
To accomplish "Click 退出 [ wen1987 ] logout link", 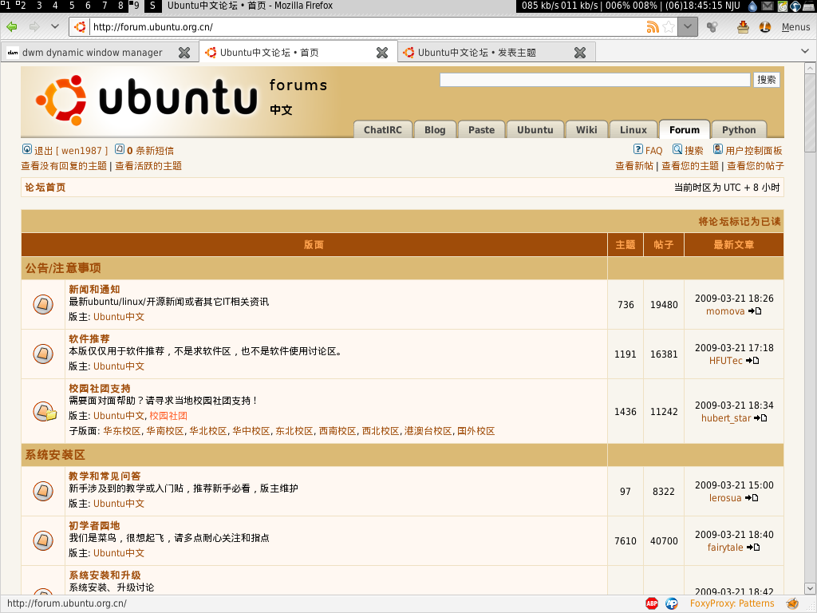I will tap(65, 150).
